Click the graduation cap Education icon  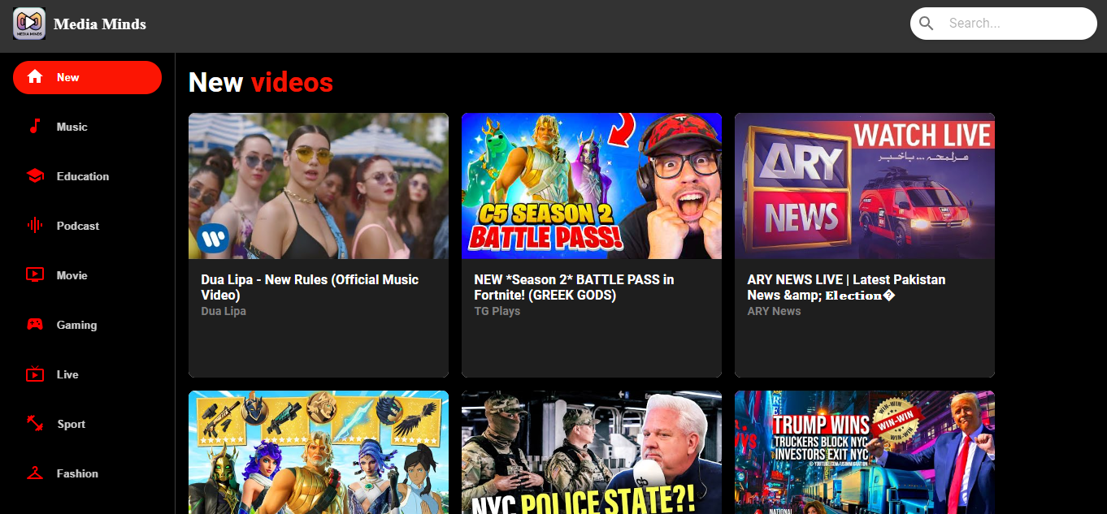click(x=35, y=176)
